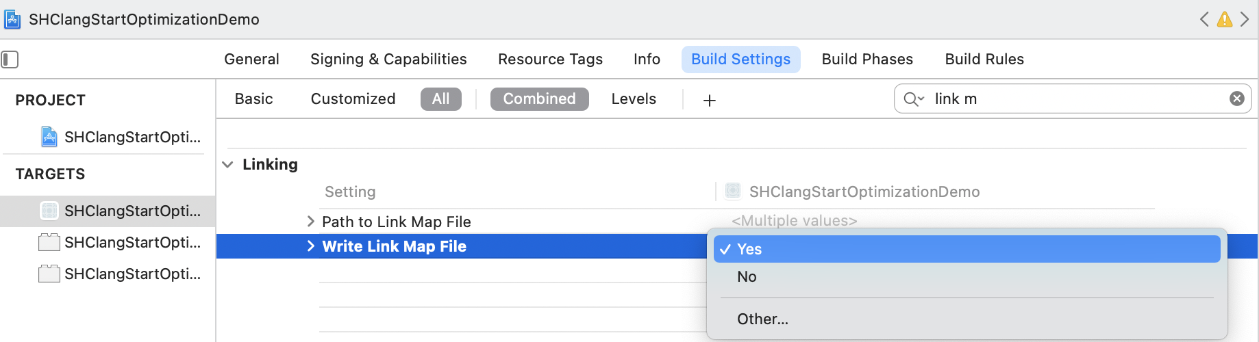
Task: Add a build setting with plus
Action: pos(710,101)
